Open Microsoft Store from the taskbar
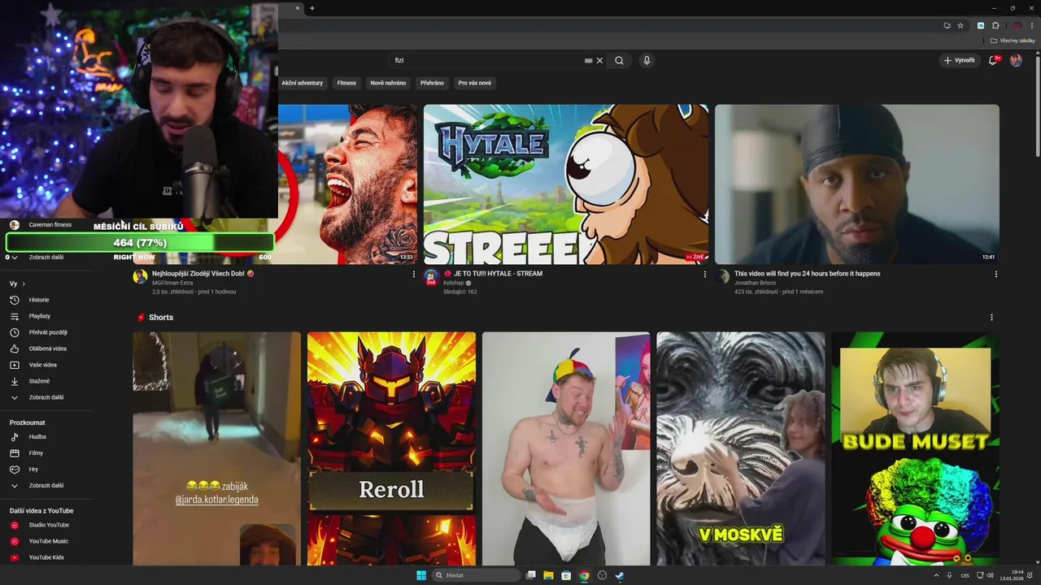 566,575
